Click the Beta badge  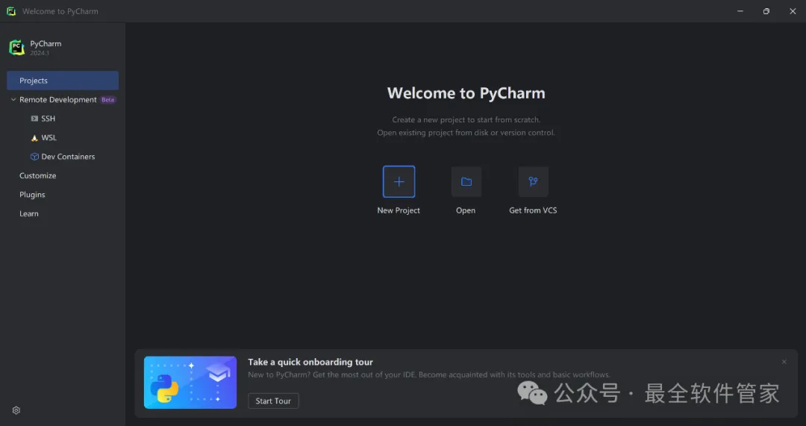tap(108, 100)
